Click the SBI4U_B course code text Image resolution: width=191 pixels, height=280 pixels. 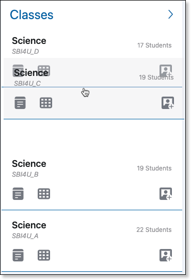pyautogui.click(x=25, y=175)
